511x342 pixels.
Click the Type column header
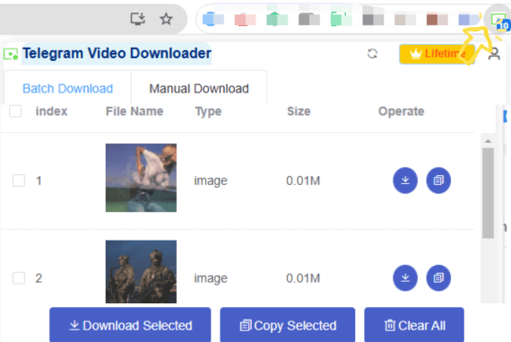pos(208,111)
